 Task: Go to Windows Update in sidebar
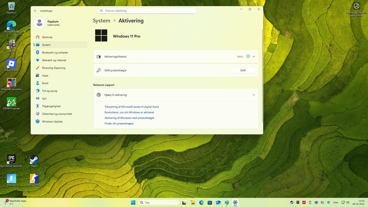point(52,122)
